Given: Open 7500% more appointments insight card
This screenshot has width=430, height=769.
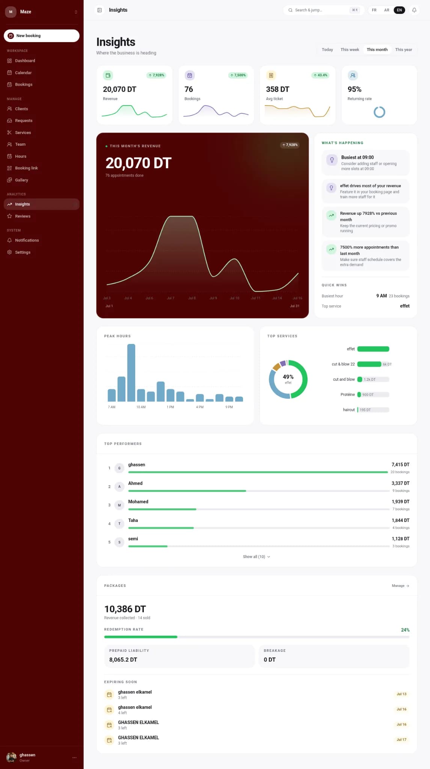Looking at the screenshot, I should tap(365, 256).
